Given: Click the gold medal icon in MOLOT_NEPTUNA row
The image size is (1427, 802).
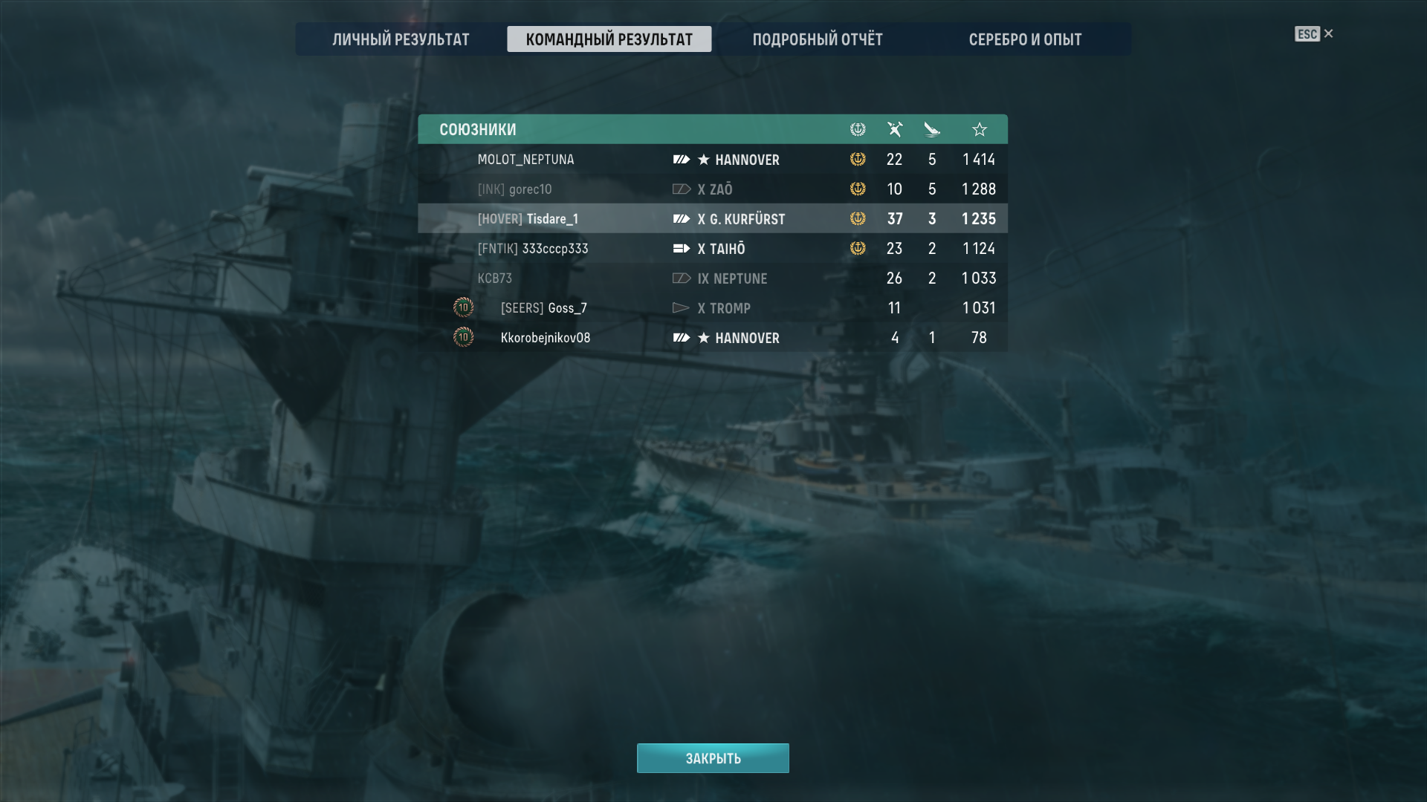Looking at the screenshot, I should [x=858, y=159].
